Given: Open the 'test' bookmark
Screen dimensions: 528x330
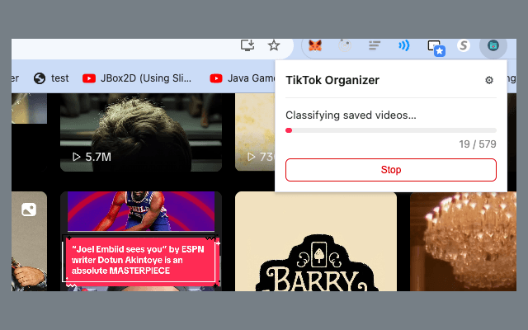Looking at the screenshot, I should click(51, 78).
